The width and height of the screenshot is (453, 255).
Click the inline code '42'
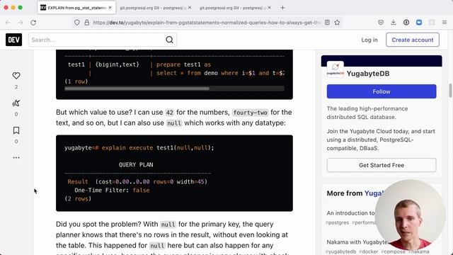pyautogui.click(x=170, y=113)
